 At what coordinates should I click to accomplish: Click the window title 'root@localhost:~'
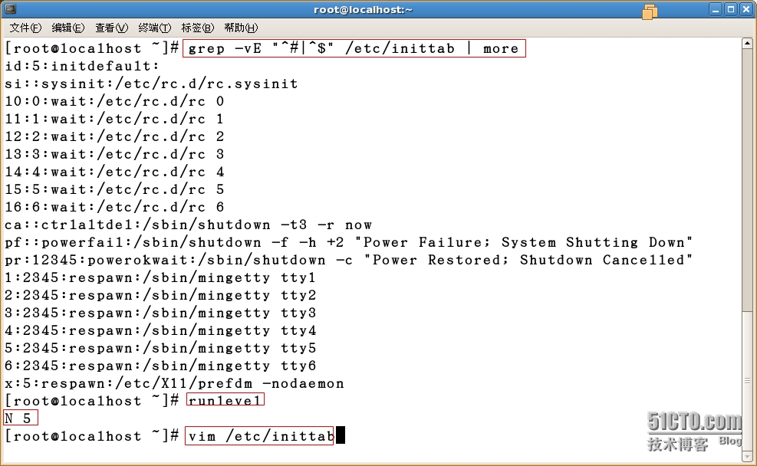coord(363,10)
